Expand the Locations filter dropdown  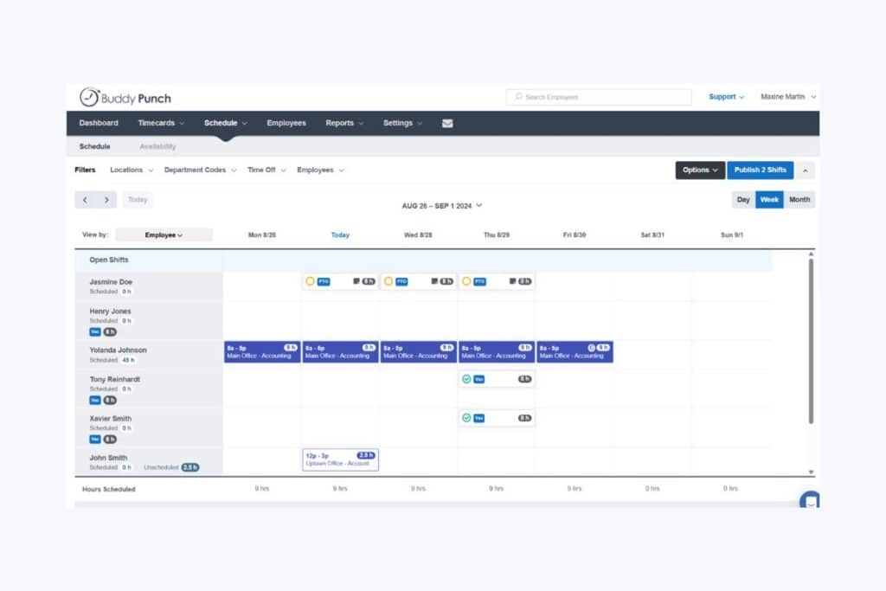[132, 170]
